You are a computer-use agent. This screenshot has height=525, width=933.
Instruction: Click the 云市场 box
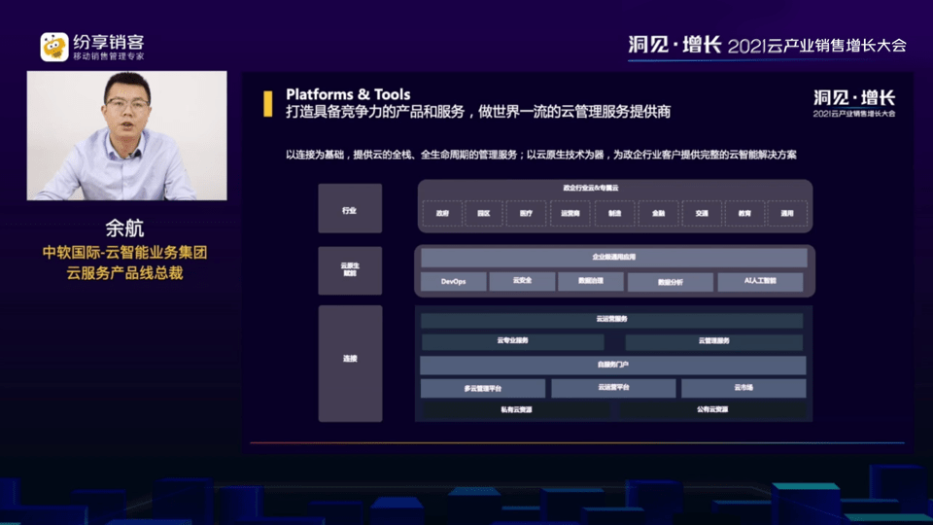coord(743,388)
